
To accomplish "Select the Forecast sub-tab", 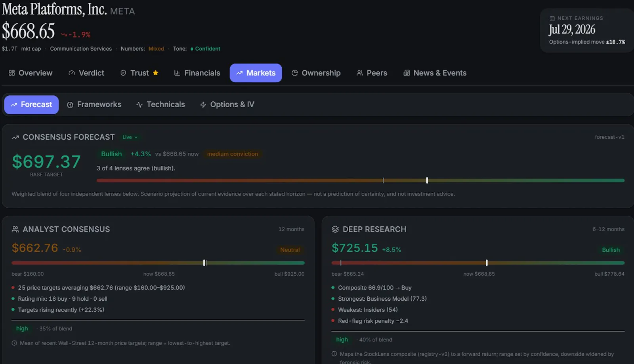I will (x=31, y=104).
